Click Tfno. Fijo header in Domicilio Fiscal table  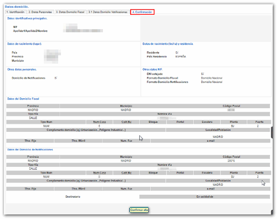click(30, 141)
